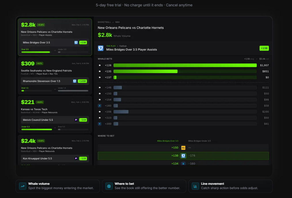Open the $2.4k Pelicans vs Hornets rebounds card
This screenshot has height=198, width=292.
[55, 150]
